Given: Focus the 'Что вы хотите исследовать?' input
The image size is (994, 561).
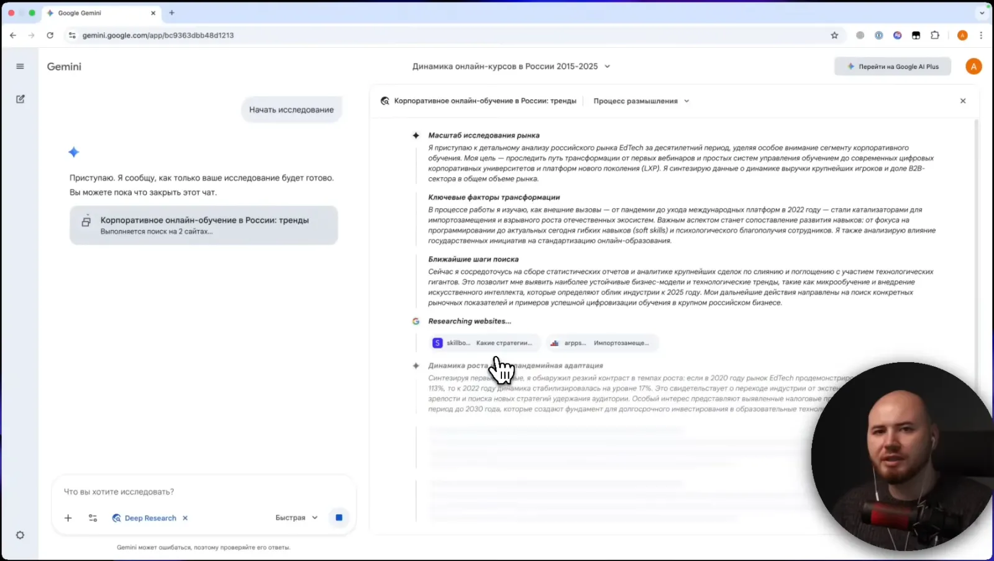Looking at the screenshot, I should [204, 491].
